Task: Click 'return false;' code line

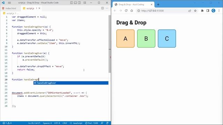Action: point(26,70)
